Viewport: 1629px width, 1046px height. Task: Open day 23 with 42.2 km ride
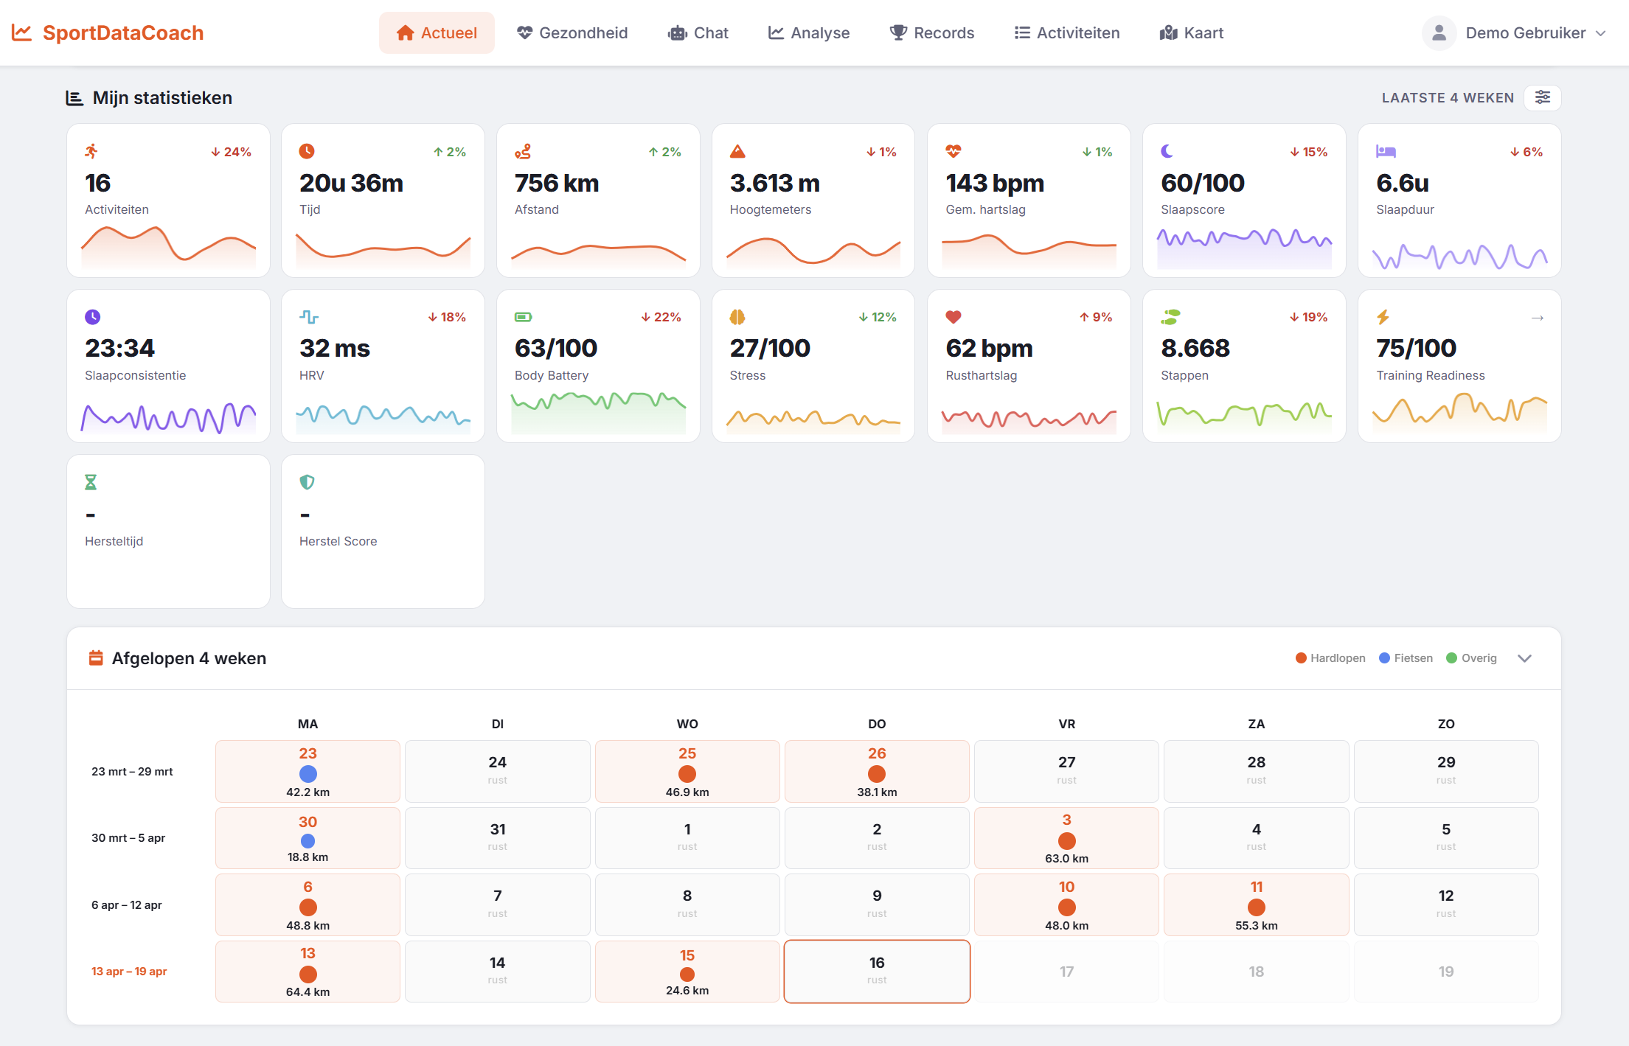[x=308, y=771]
